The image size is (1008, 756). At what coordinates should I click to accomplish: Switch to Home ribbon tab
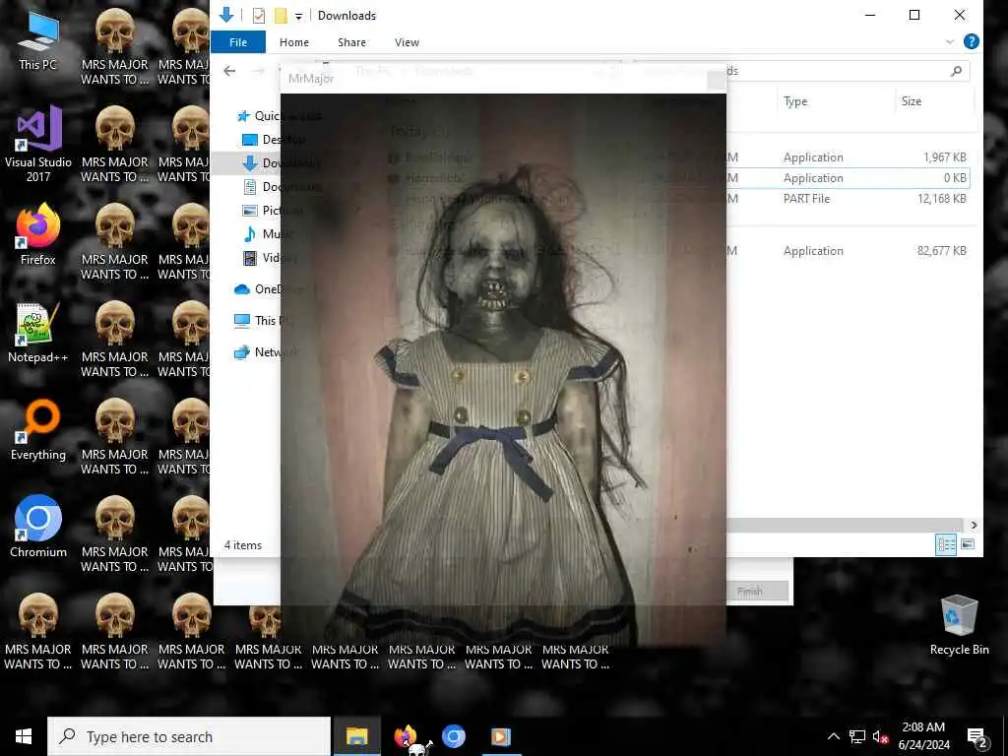click(x=294, y=42)
